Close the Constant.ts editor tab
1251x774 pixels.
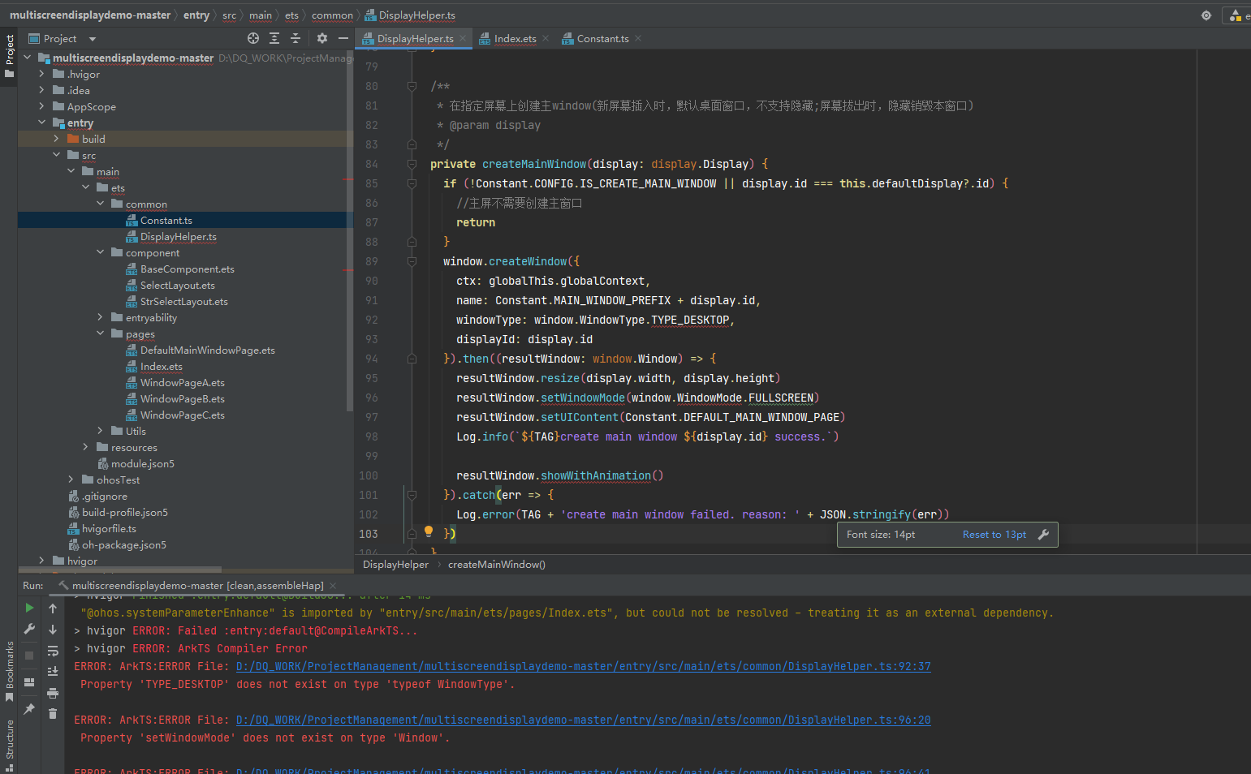click(x=638, y=38)
